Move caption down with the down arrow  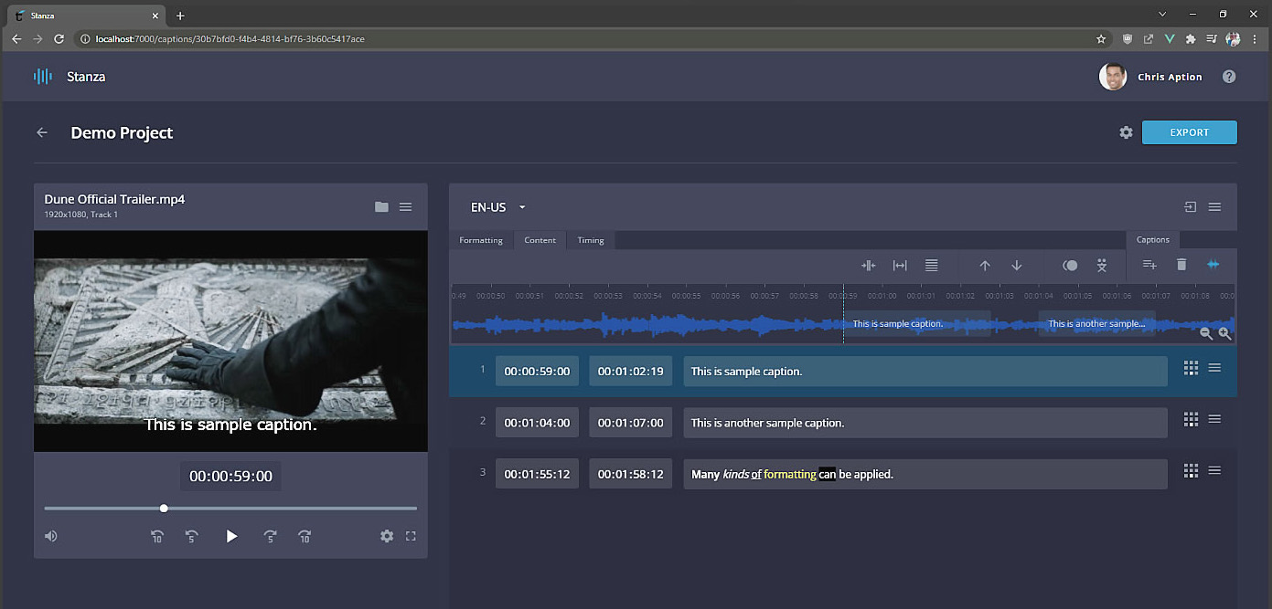pos(1016,266)
